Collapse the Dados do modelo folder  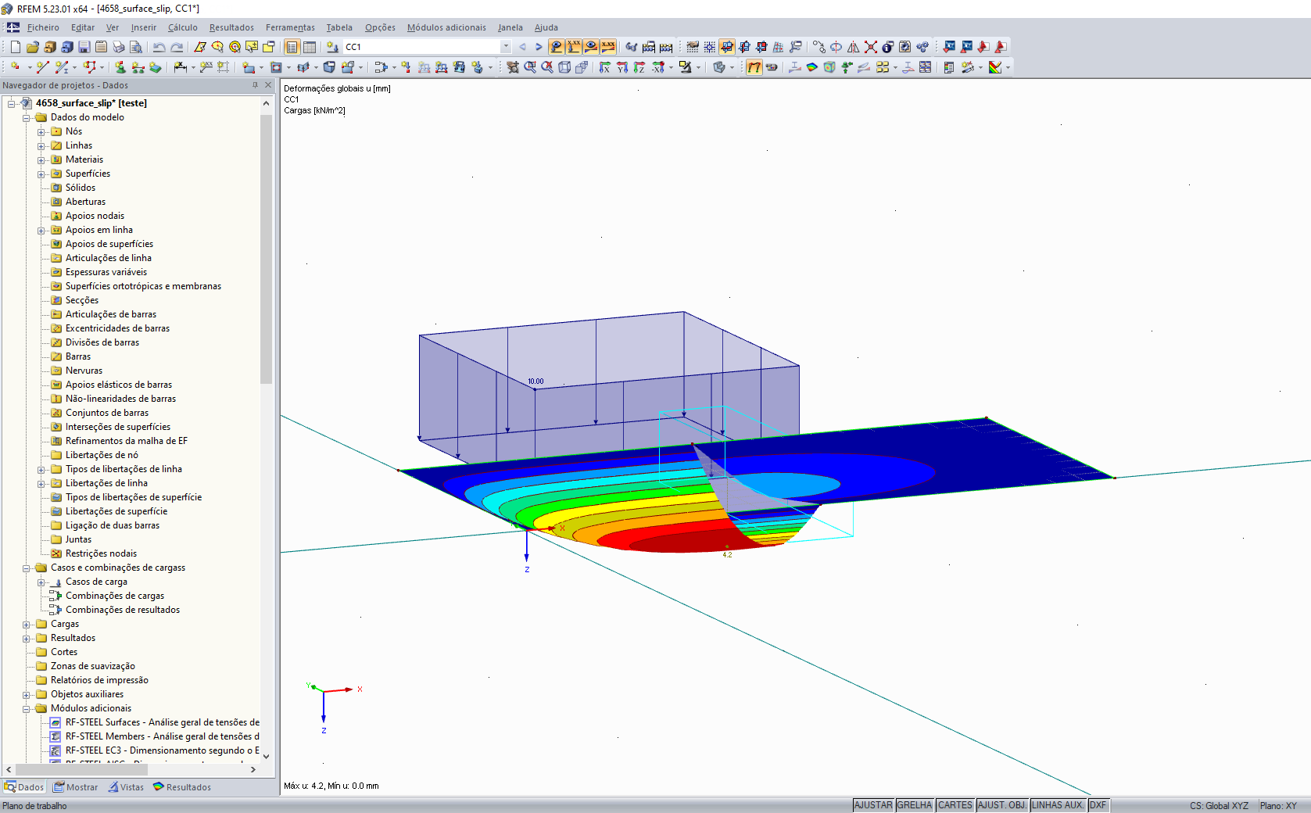pyautogui.click(x=27, y=118)
